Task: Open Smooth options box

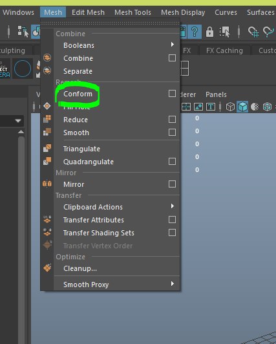Action: [x=172, y=133]
